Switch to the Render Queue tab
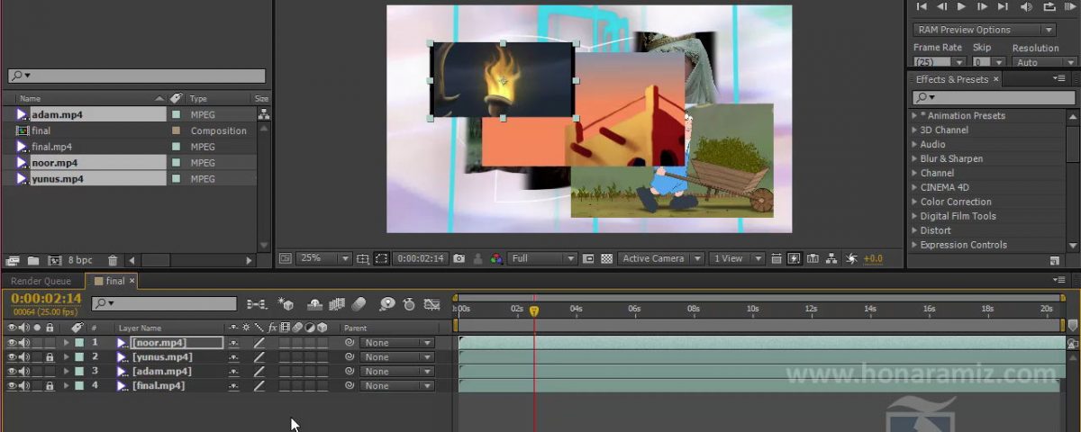The height and width of the screenshot is (432, 1081). pyautogui.click(x=41, y=281)
